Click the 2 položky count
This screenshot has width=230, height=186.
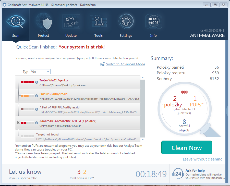173,102
